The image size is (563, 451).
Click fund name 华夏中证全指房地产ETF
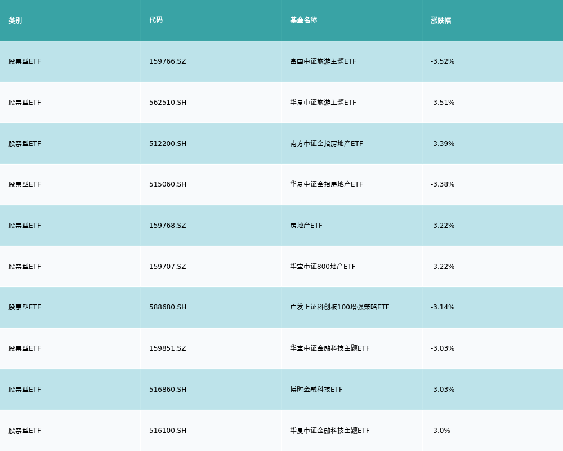tap(327, 184)
